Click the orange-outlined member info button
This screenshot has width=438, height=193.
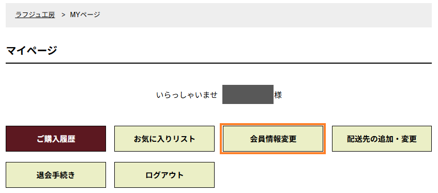(x=273, y=139)
